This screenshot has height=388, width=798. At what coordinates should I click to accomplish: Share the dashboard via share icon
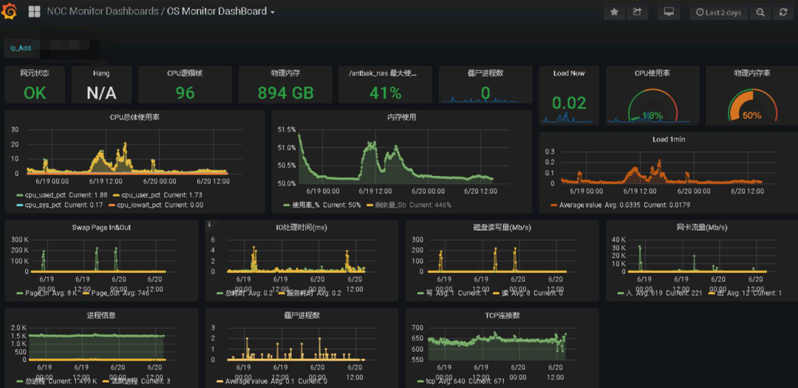637,12
